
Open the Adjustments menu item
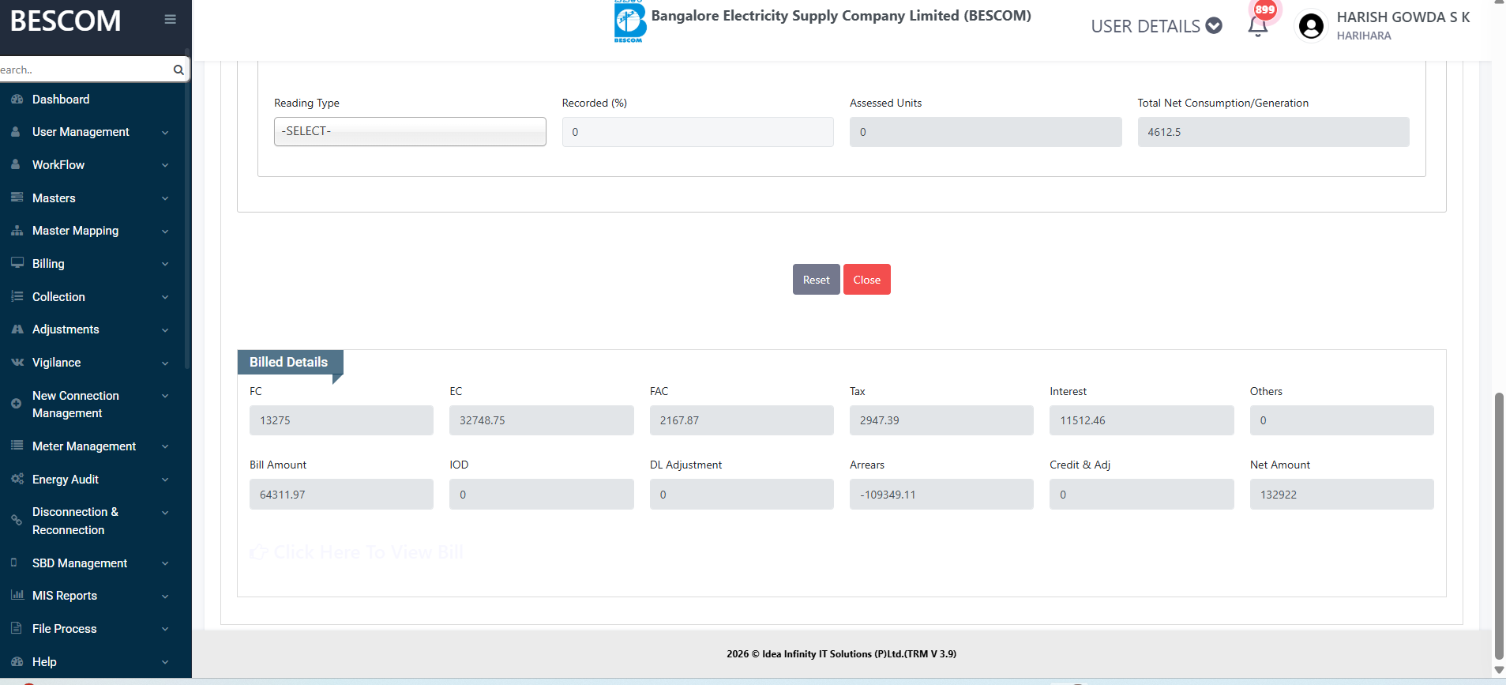(x=66, y=329)
